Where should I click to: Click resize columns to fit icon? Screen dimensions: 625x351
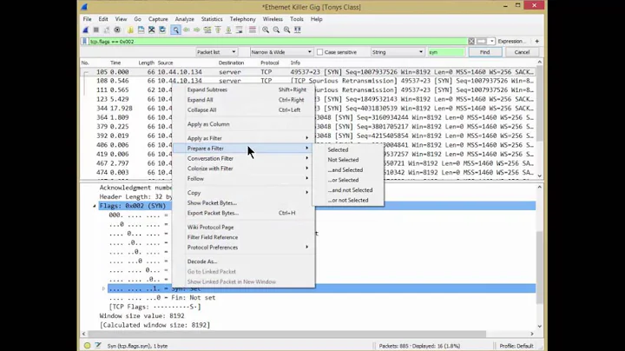298,30
